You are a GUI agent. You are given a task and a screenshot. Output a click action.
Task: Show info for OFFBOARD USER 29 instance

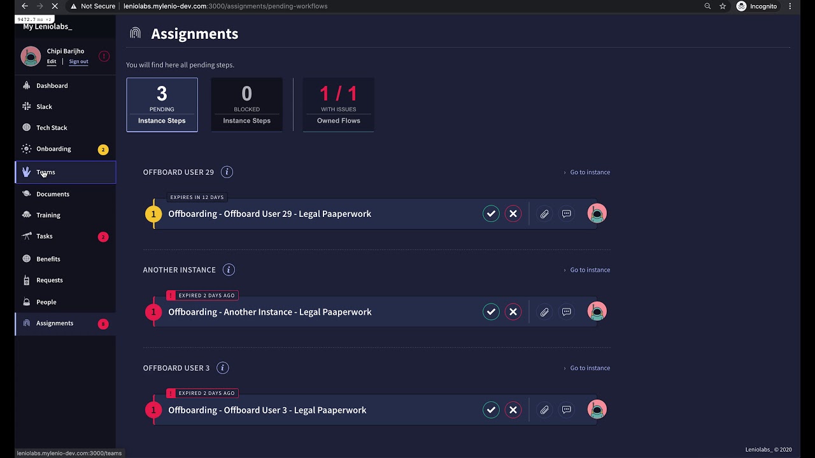tap(227, 172)
